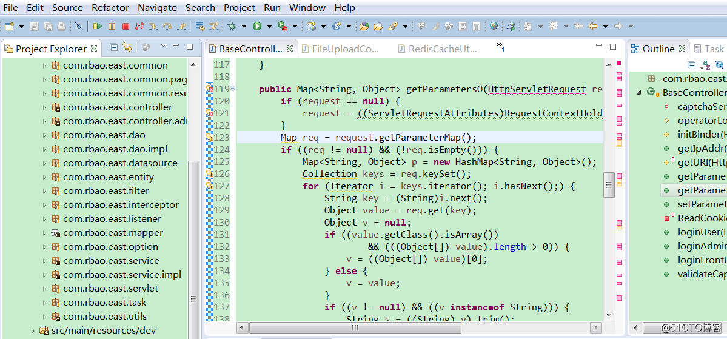Click the yellow Back navigation arrow
727x339 pixels.
pos(593,27)
